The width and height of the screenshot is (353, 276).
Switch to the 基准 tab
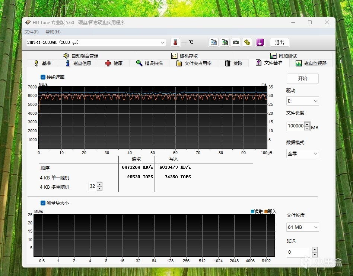coord(42,63)
